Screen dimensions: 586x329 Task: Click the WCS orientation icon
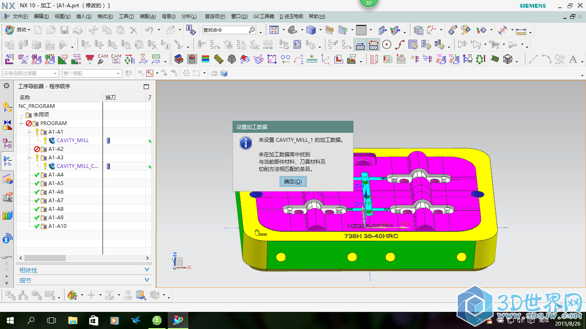pos(431,30)
